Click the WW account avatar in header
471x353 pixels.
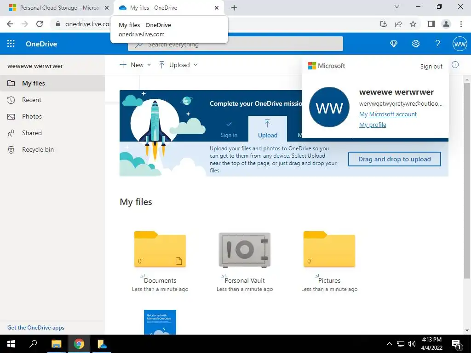(x=460, y=44)
